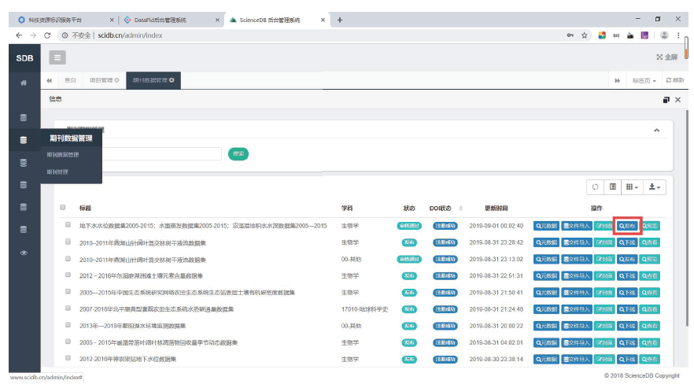Switch to 科技资源标识服务平台 browser tab
Image resolution: width=694 pixels, height=384 pixels.
tap(55, 20)
